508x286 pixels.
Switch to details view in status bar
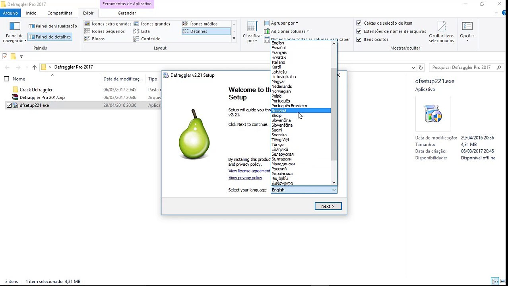click(495, 281)
